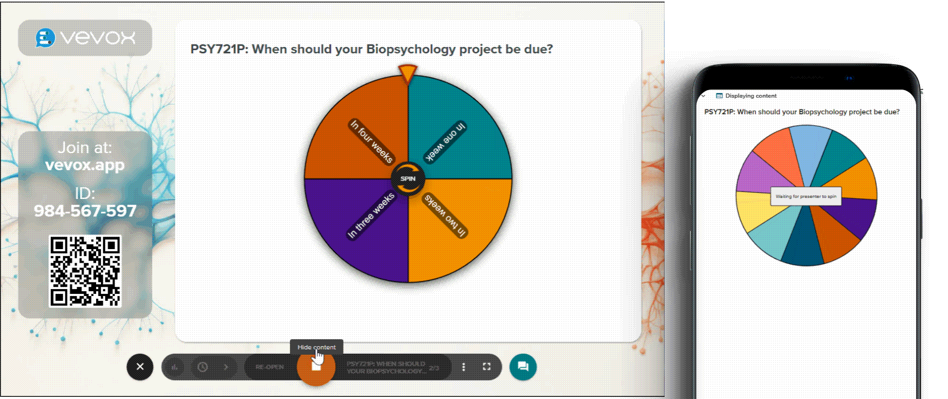The image size is (948, 399).
Task: Close the presenter toolbar with X button
Action: pyautogui.click(x=140, y=367)
